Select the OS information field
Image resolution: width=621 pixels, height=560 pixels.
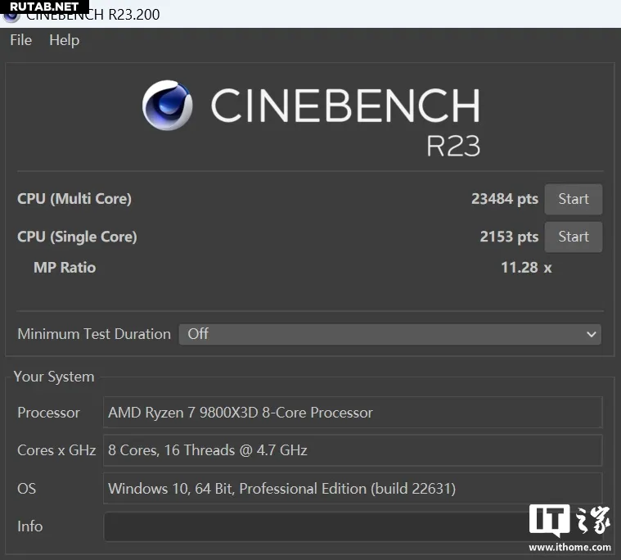click(352, 489)
